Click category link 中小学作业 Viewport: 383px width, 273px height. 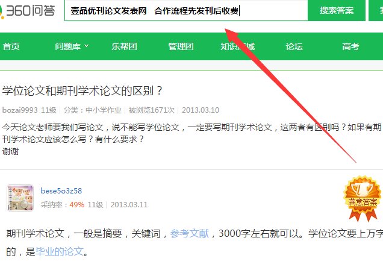pos(104,110)
